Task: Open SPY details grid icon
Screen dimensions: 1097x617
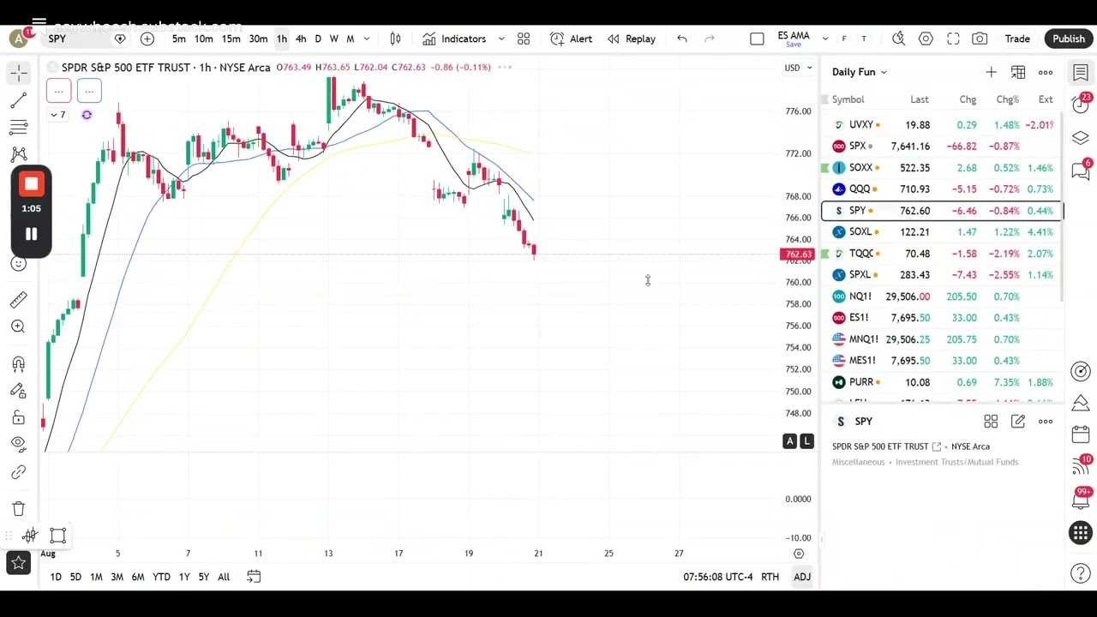Action: (991, 422)
